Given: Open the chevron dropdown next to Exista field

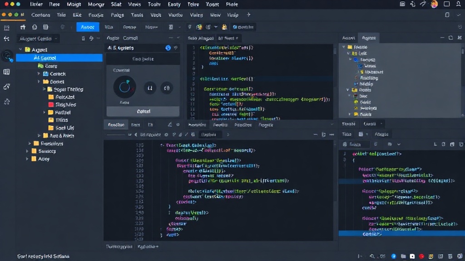Looking at the screenshot, I should [x=399, y=145].
